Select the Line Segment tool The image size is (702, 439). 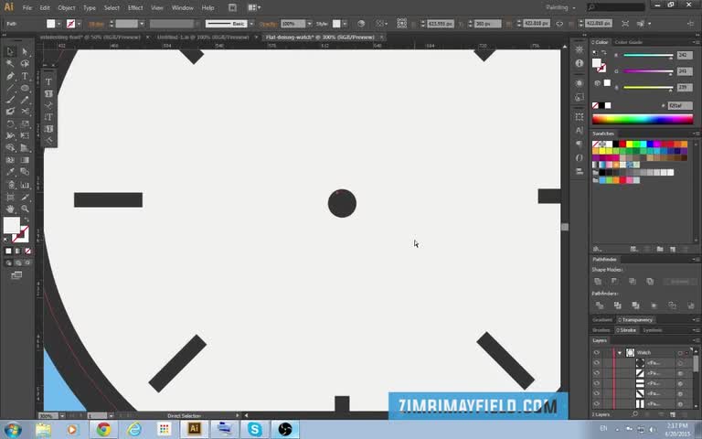10,88
